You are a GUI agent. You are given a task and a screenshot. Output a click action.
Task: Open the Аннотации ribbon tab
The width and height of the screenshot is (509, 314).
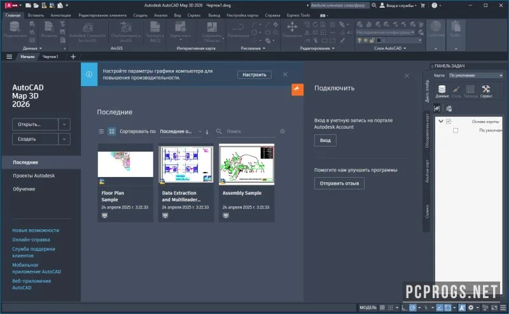pyautogui.click(x=60, y=15)
